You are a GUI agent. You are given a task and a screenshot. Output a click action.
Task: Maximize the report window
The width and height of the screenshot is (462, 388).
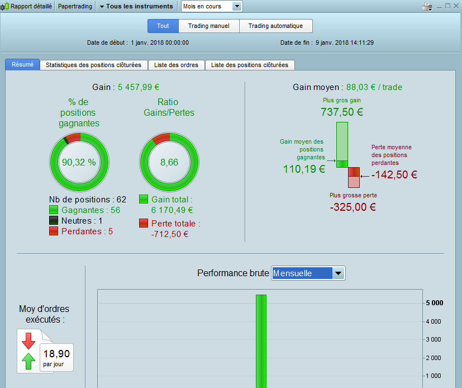[x=447, y=6]
